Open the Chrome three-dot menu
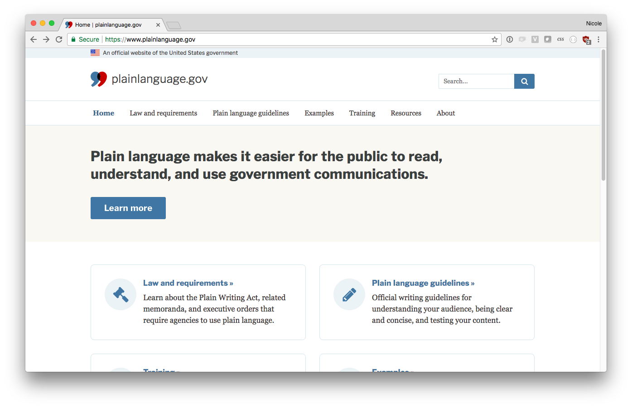The image size is (632, 408). [x=598, y=39]
